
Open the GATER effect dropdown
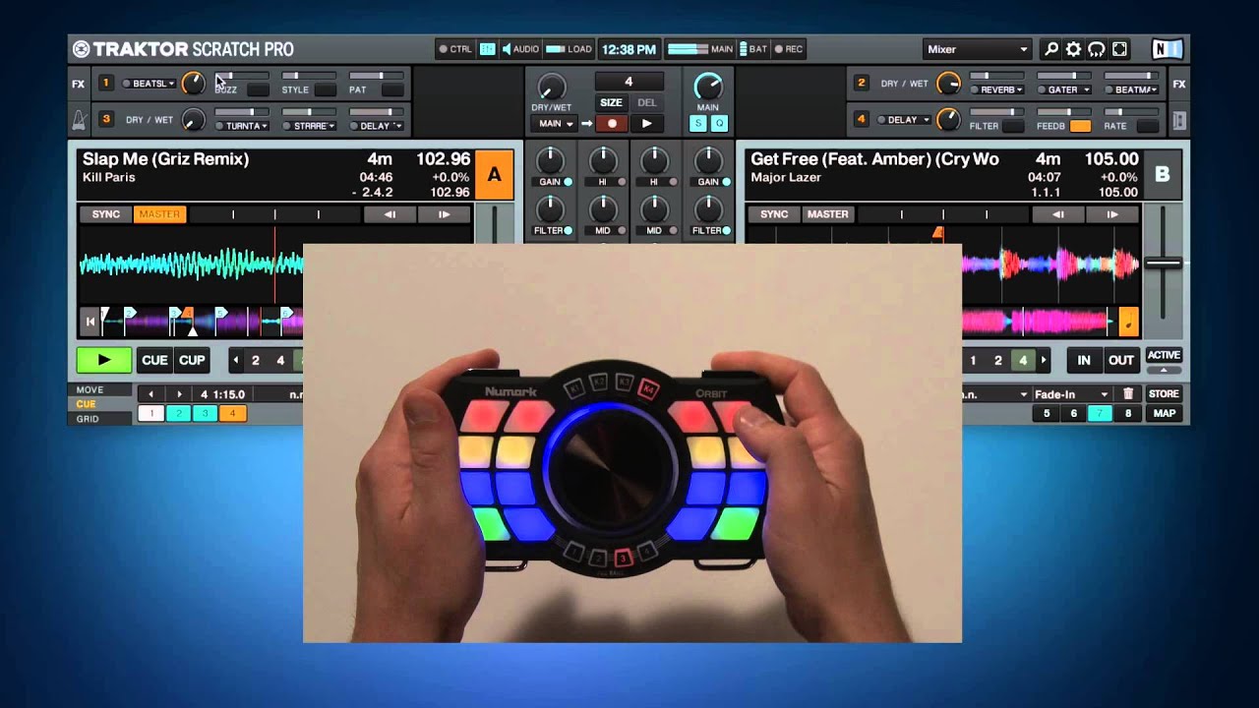click(x=1063, y=89)
